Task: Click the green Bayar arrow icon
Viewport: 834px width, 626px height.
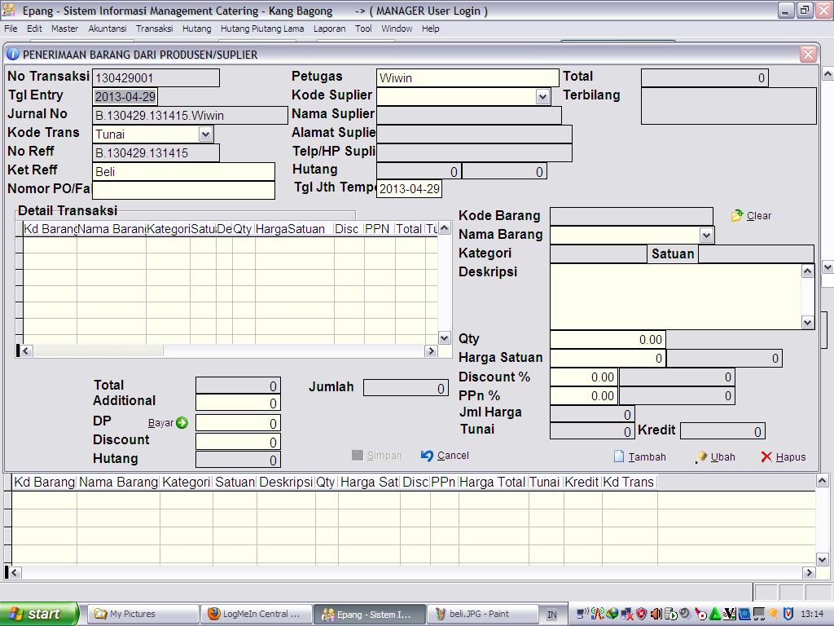Action: tap(182, 423)
